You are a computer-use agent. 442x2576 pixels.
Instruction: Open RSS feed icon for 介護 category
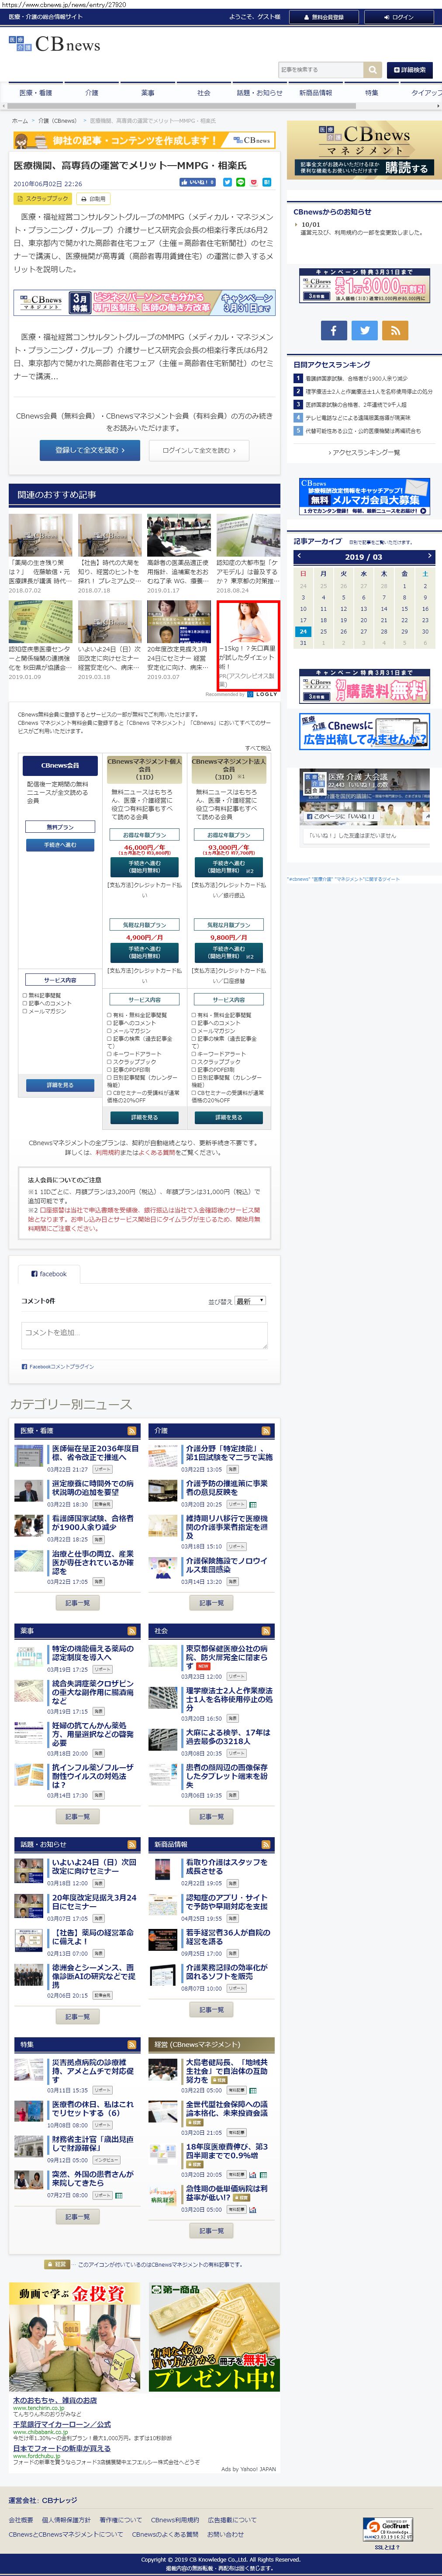tap(266, 1431)
